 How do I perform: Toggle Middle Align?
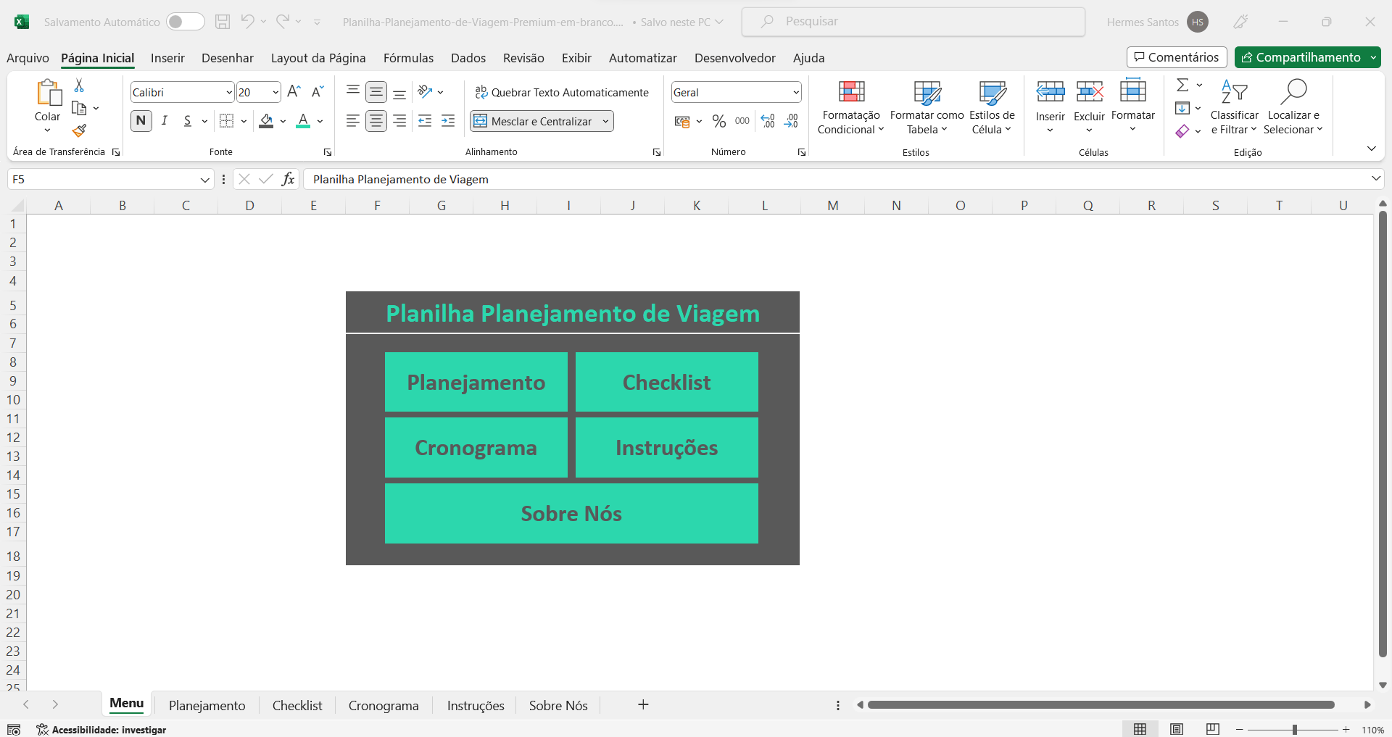376,91
